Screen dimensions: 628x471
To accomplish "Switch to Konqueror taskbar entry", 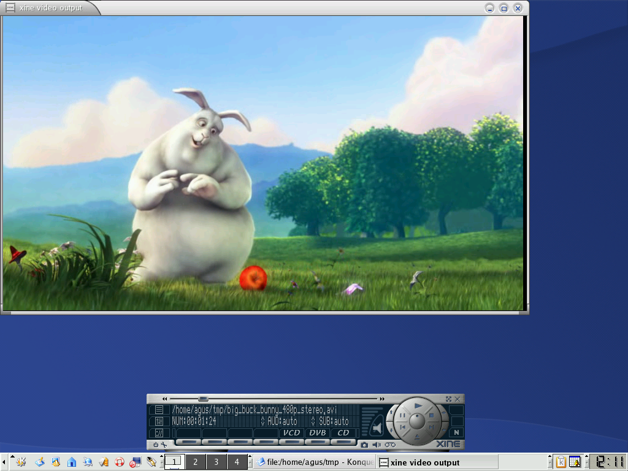I will [315, 462].
